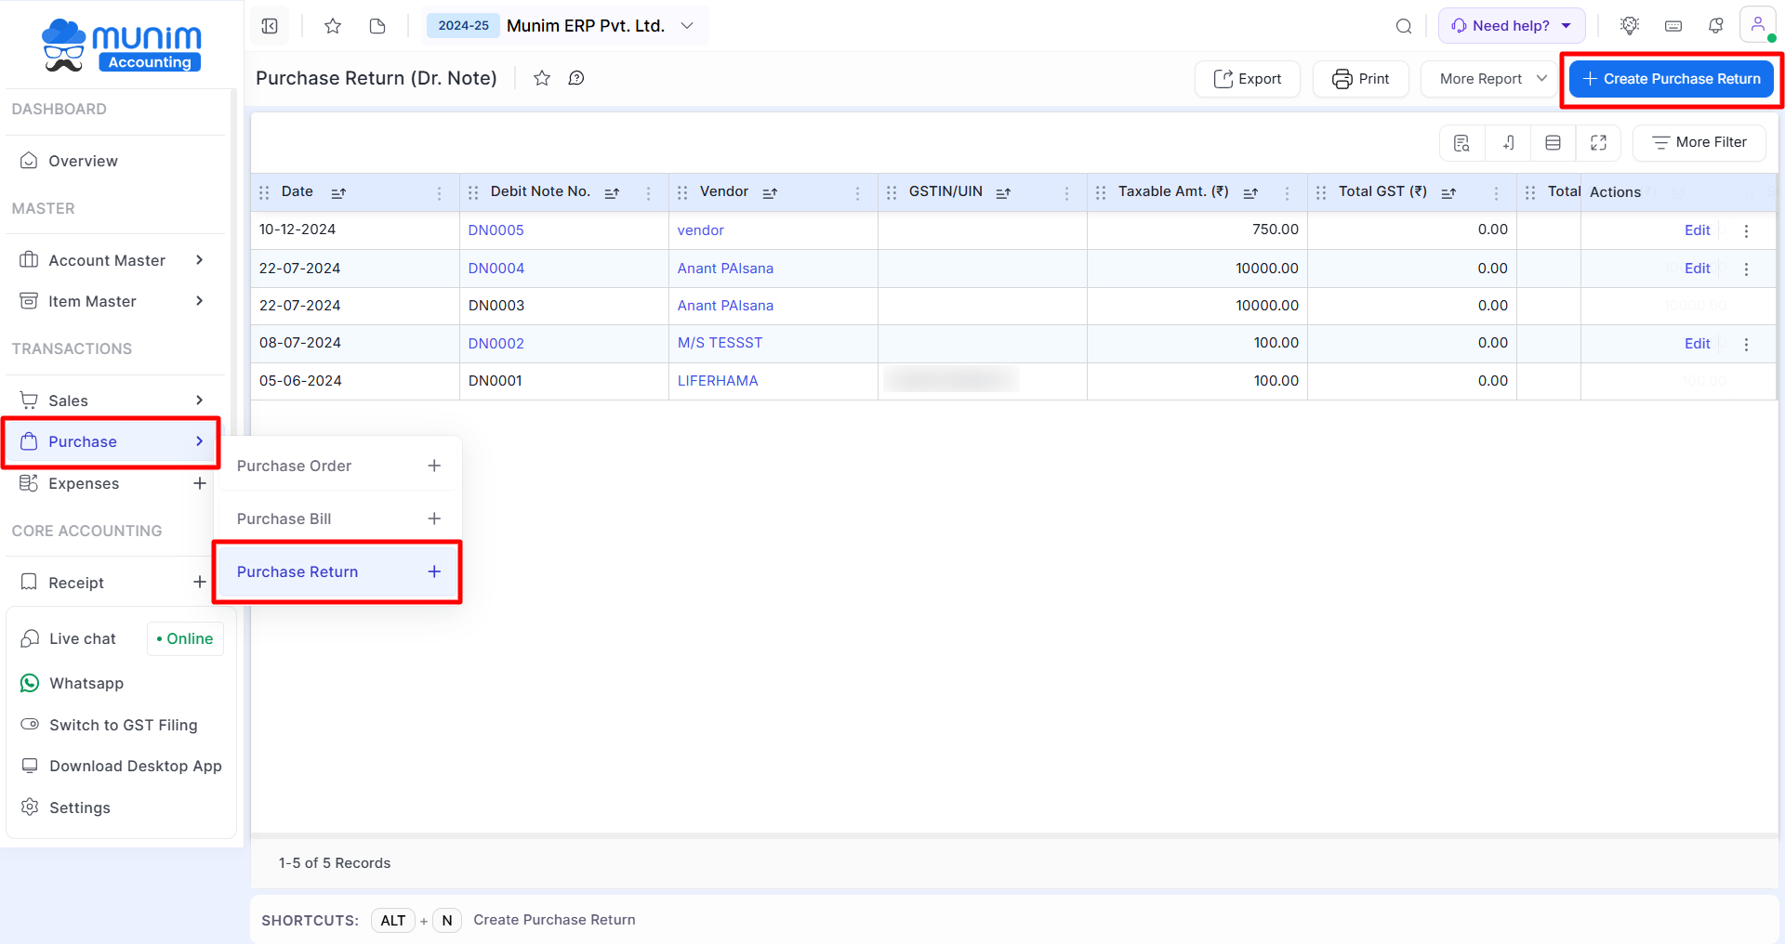Select the 2024-25 financial year badge
Image resolution: width=1785 pixels, height=945 pixels.
point(463,26)
